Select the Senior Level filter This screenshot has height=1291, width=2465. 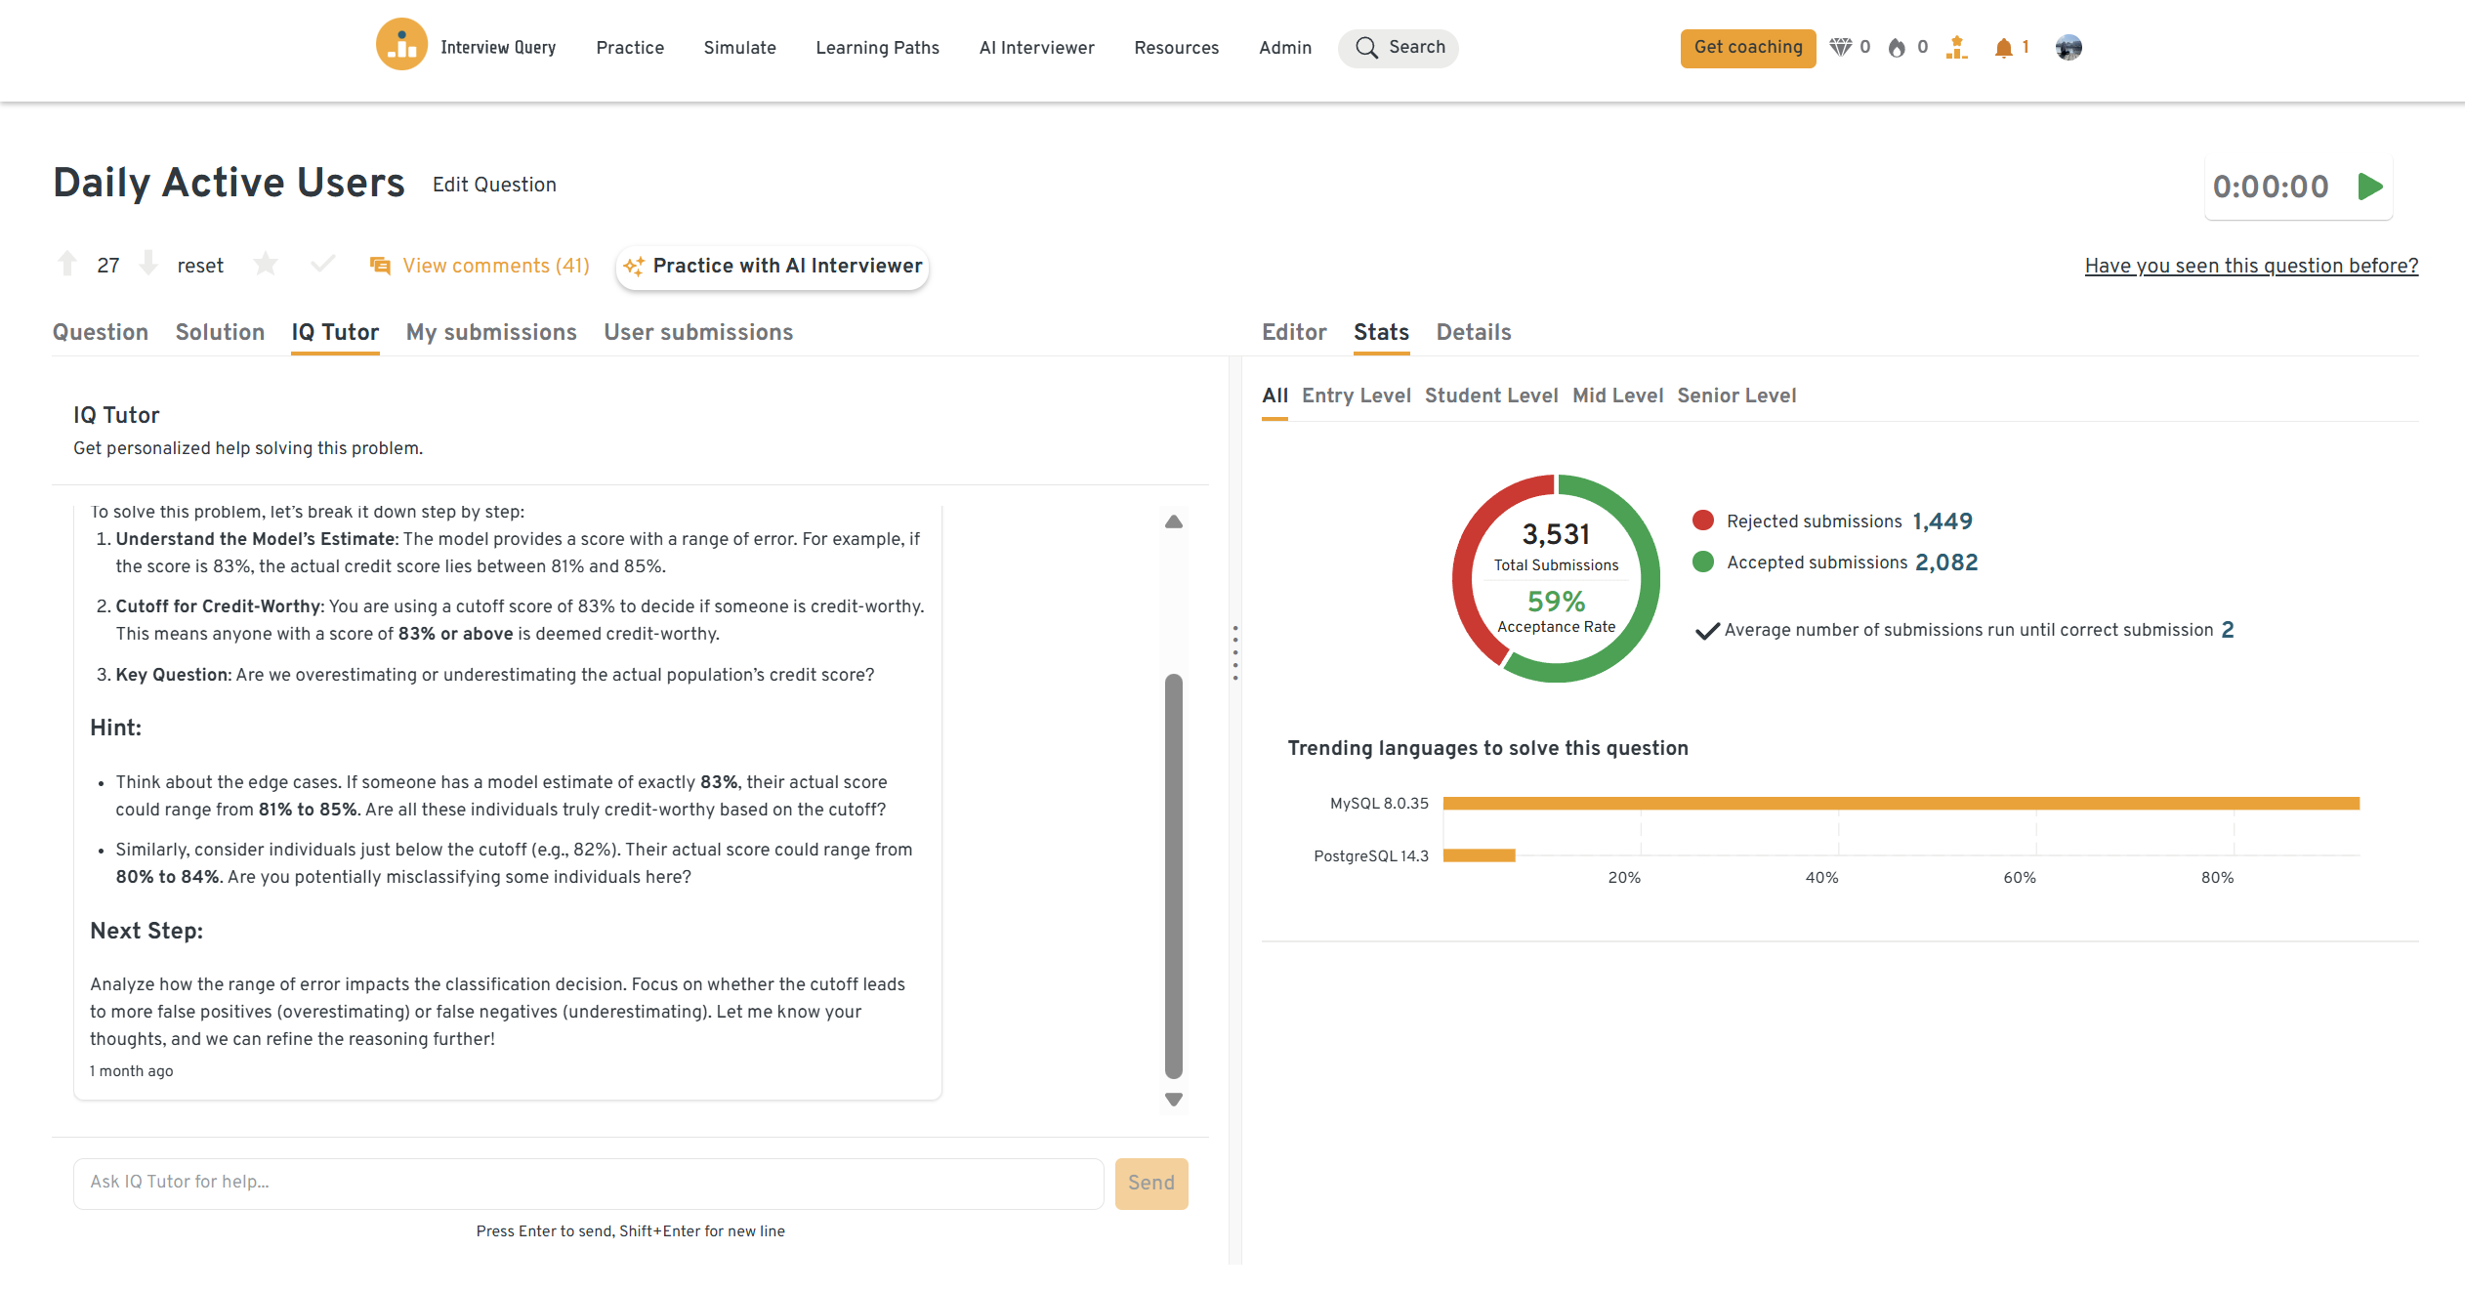(1736, 396)
